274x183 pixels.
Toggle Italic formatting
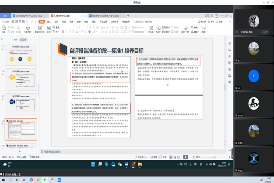67,32
